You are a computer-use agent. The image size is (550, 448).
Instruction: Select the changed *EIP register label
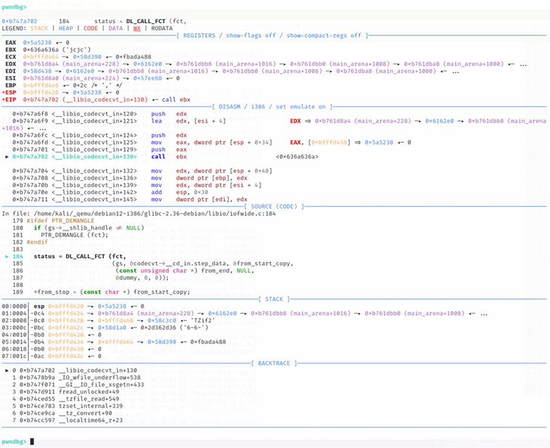click(9, 99)
